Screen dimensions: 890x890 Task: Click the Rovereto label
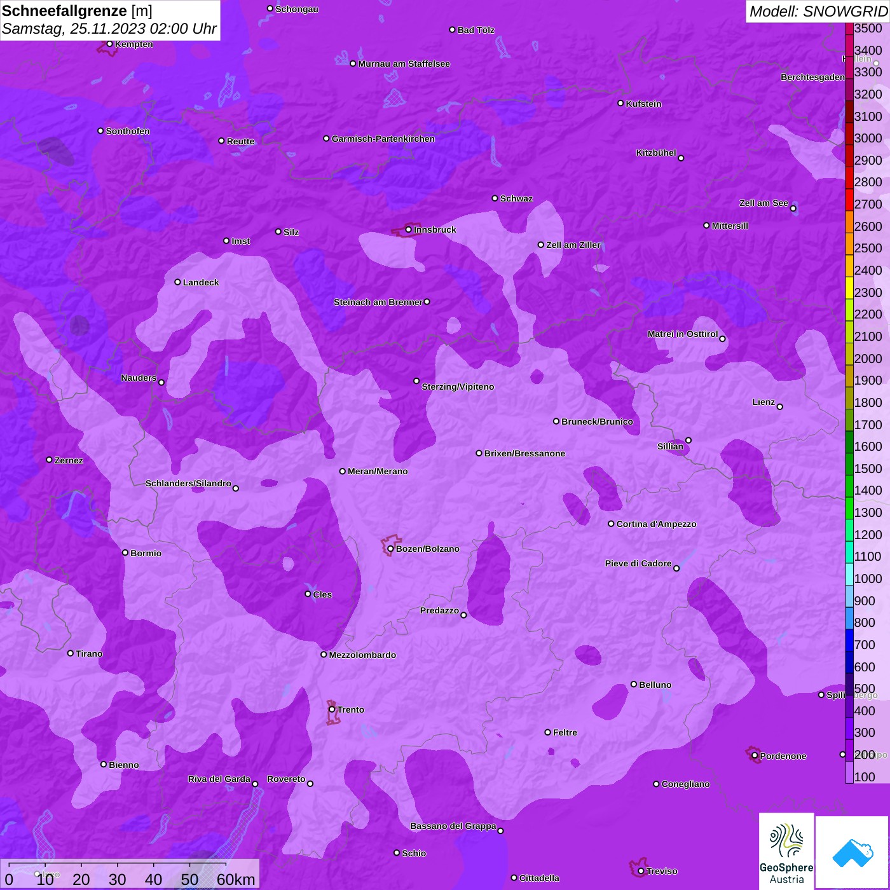click(x=286, y=779)
